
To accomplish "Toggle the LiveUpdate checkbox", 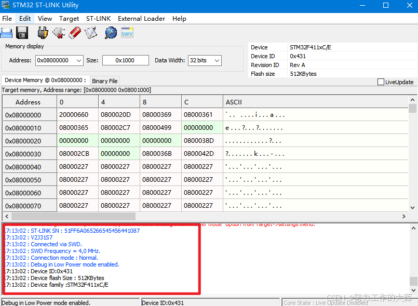I will coord(381,82).
